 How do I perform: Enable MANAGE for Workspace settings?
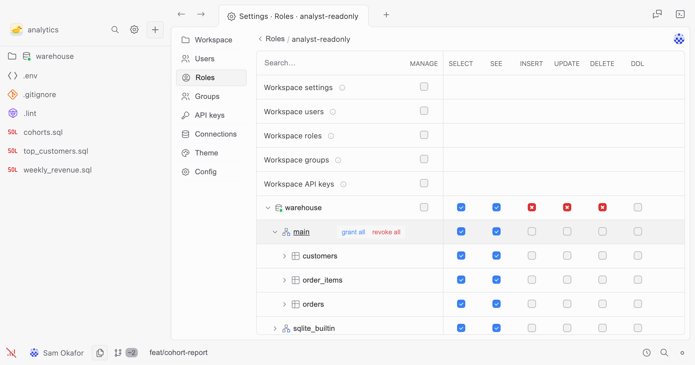click(424, 87)
